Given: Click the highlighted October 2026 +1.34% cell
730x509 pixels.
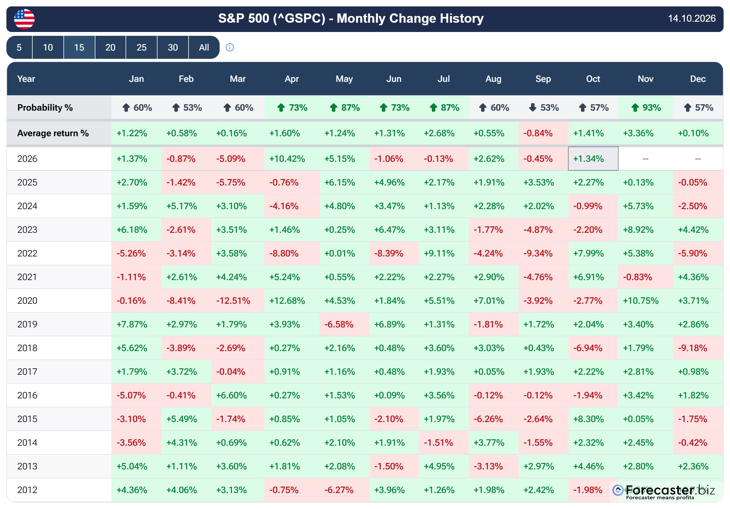Looking at the screenshot, I should 593,159.
